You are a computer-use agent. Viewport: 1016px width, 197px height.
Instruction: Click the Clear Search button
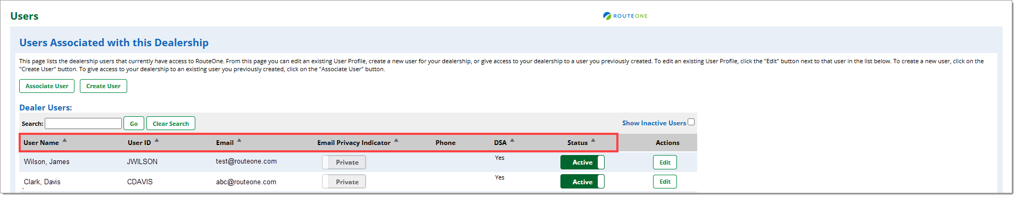(x=171, y=124)
